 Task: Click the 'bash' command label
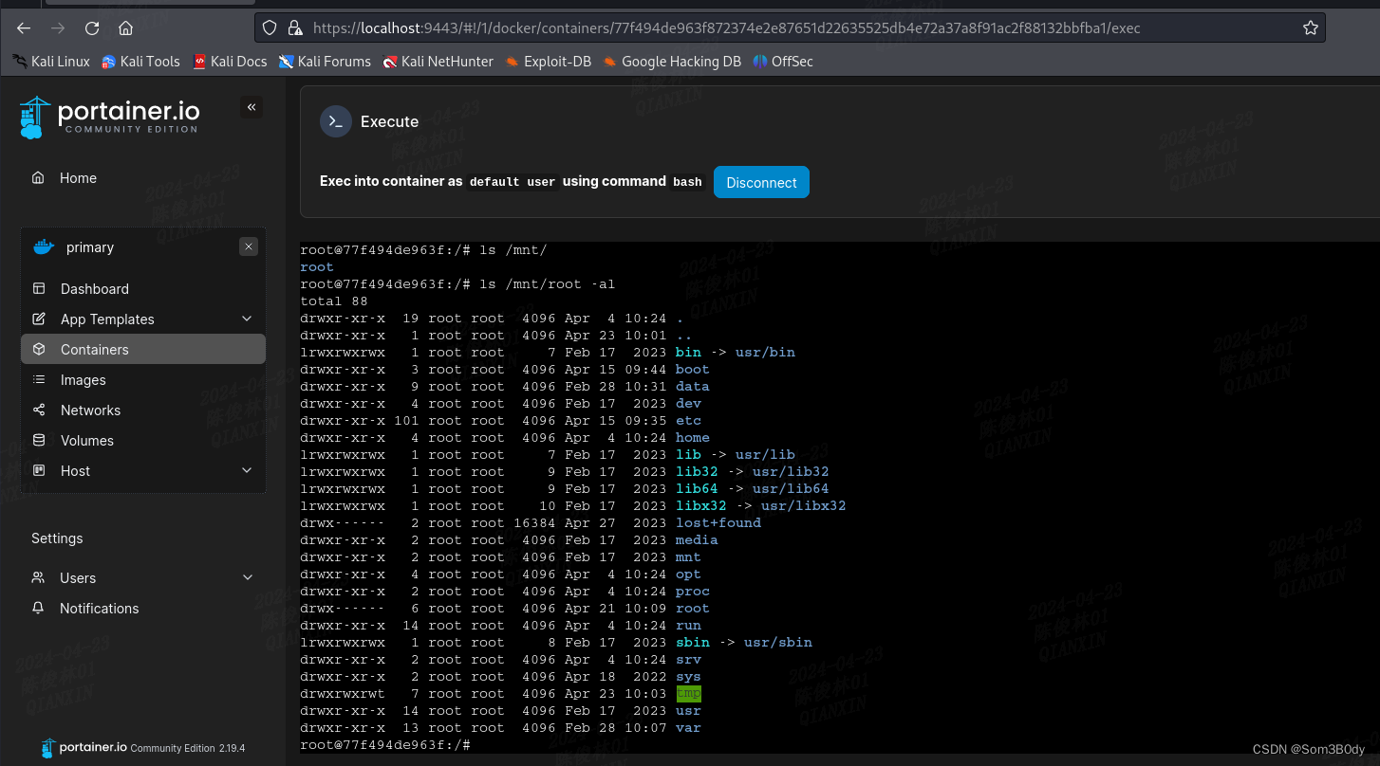pos(687,182)
